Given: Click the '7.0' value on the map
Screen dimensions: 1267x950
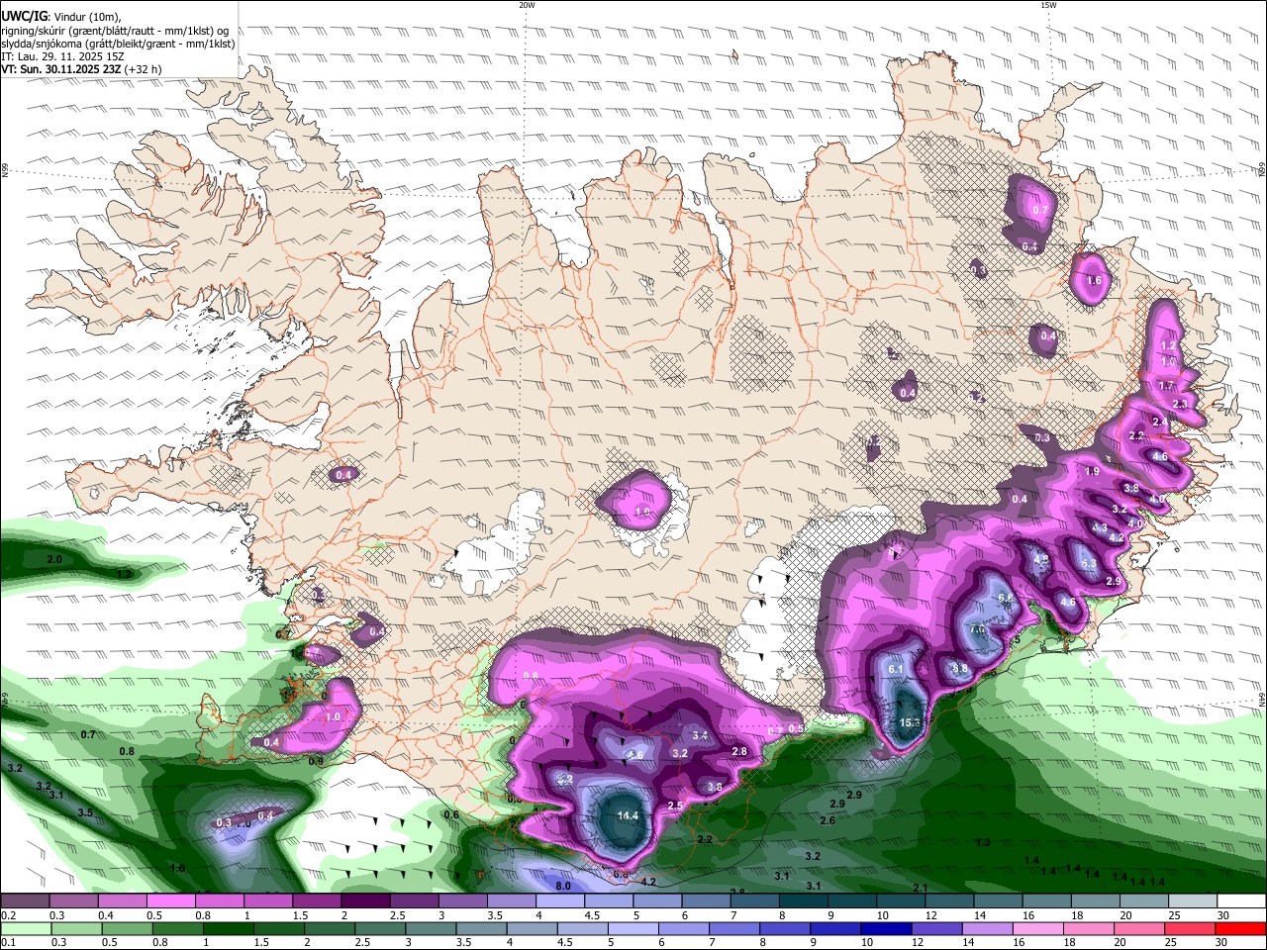Looking at the screenshot, I should point(977,628).
